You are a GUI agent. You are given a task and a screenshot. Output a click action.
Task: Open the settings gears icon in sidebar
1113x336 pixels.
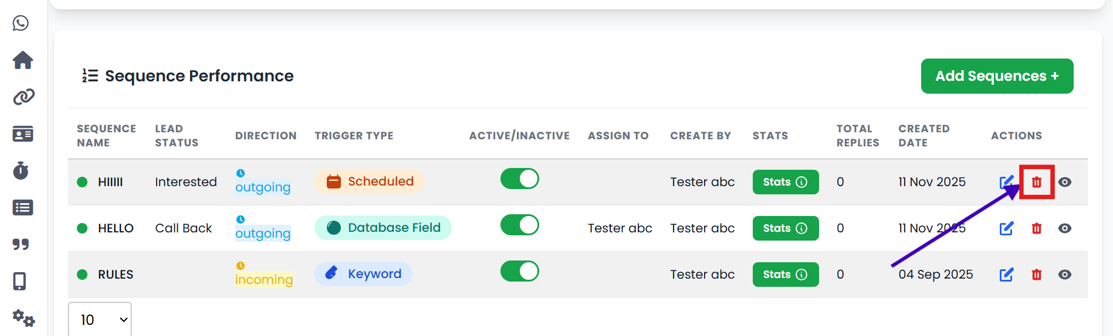pyautogui.click(x=23, y=318)
